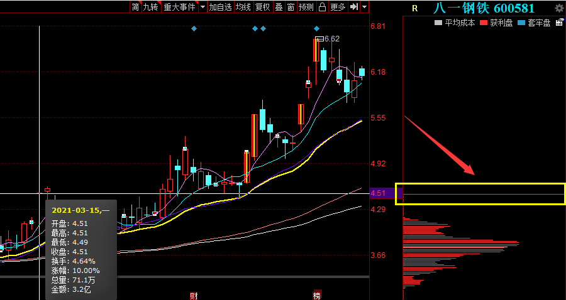Click the 榜 marker on the time axis
Viewport: 566px width, 300px height.
tap(318, 295)
